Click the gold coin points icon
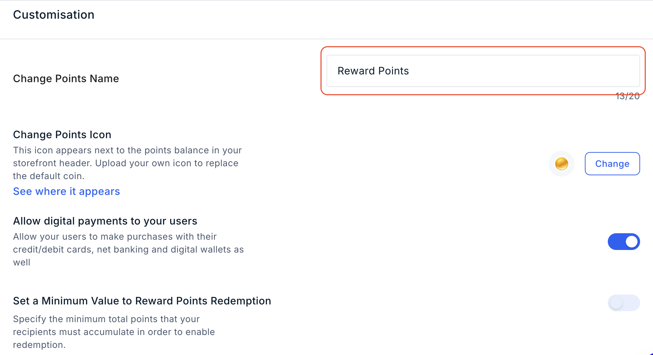 tap(562, 164)
